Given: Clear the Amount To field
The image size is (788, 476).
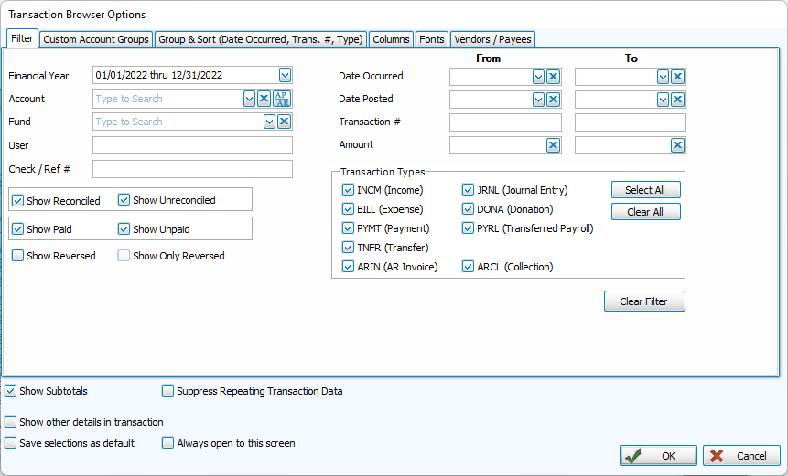Looking at the screenshot, I should click(677, 145).
